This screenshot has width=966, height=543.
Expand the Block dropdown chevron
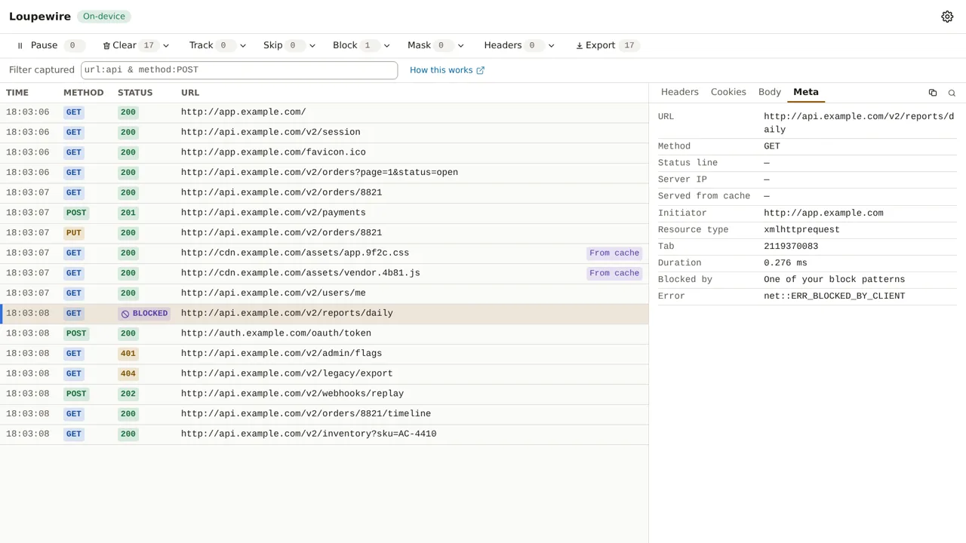[387, 45]
